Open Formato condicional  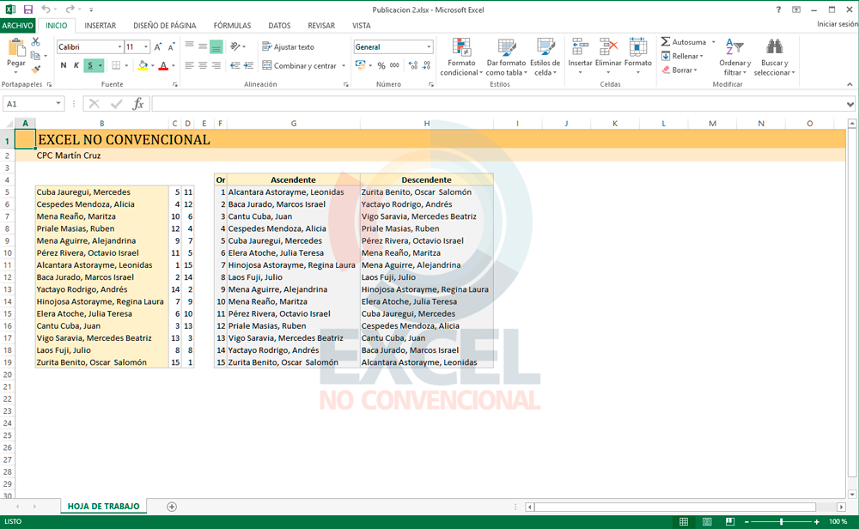click(461, 57)
